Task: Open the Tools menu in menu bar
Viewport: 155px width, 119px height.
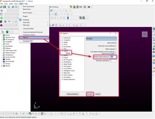Action: (x=21, y=4)
